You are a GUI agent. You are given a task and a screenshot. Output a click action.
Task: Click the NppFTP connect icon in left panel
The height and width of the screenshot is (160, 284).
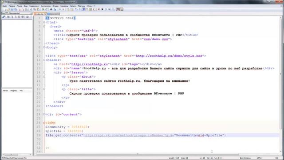click(x=4, y=17)
